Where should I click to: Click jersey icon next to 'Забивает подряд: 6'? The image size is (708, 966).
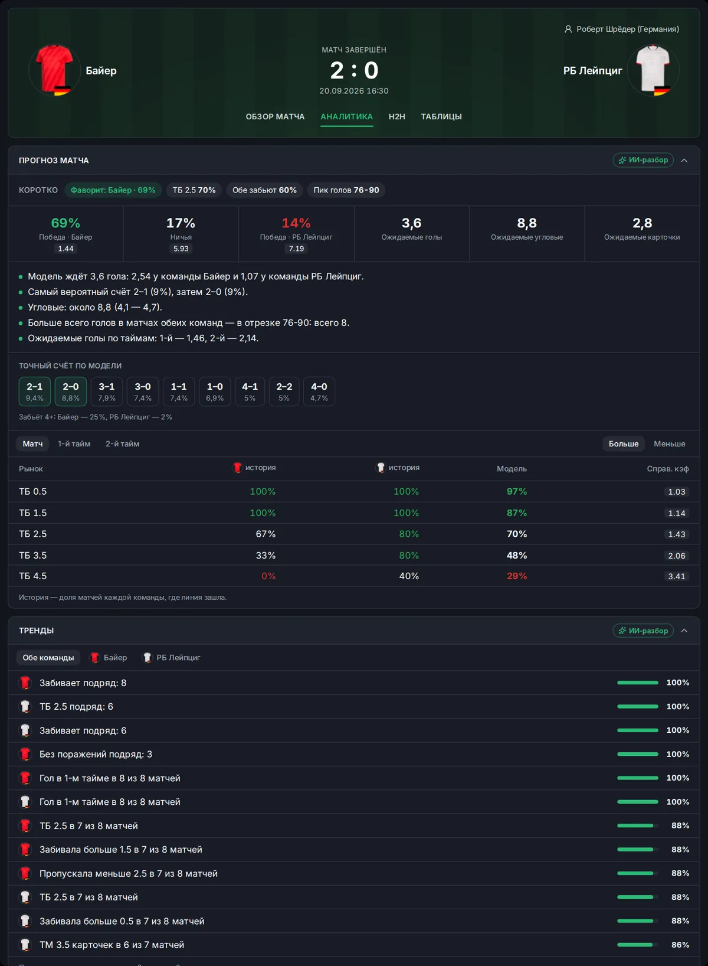pos(25,730)
